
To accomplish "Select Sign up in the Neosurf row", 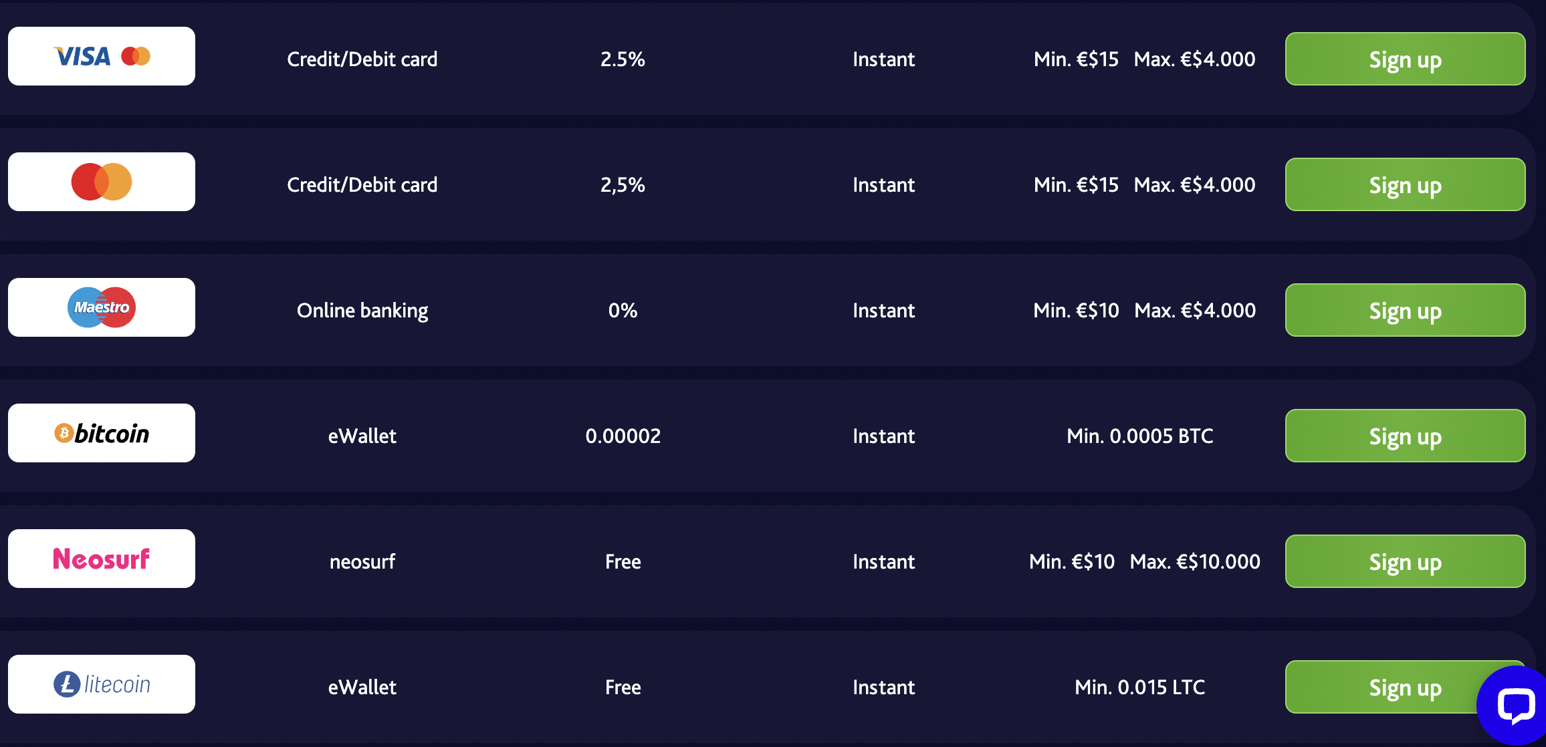I will coord(1405,561).
